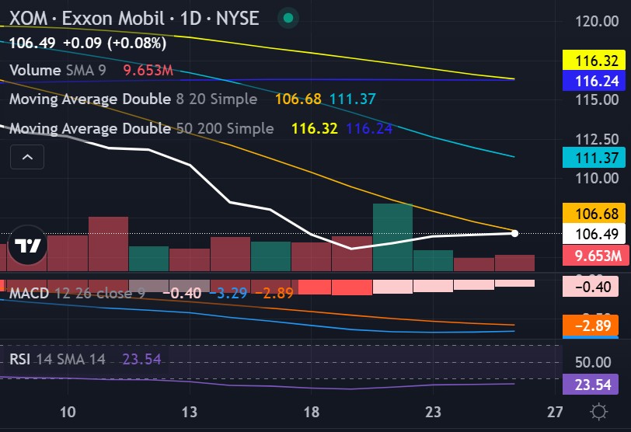Collapse the indicator legend with the chevron
This screenshot has width=631, height=432.
27,159
